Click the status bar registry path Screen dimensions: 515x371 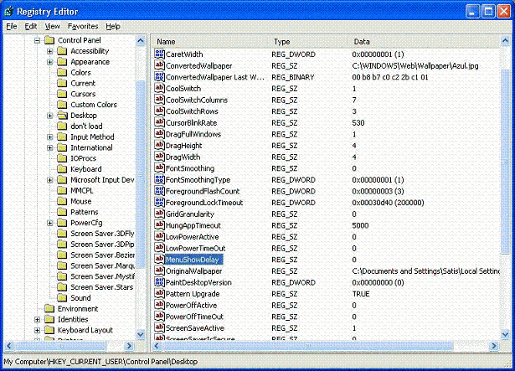click(x=100, y=362)
